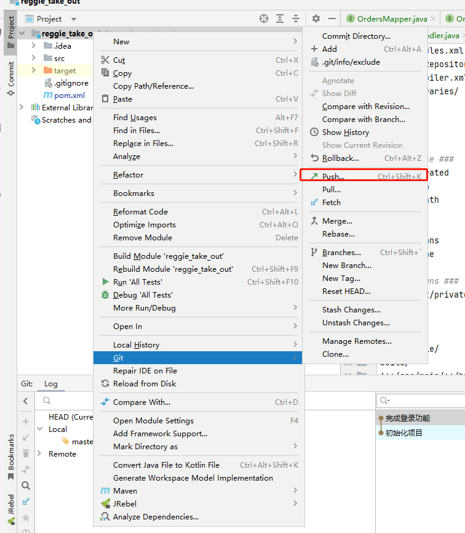The height and width of the screenshot is (533, 465).
Task: Click the Show History clock icon
Action: (314, 132)
